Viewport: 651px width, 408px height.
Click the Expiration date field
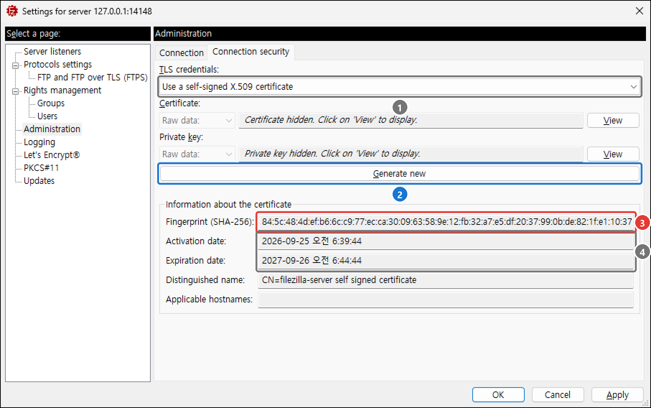pos(446,260)
